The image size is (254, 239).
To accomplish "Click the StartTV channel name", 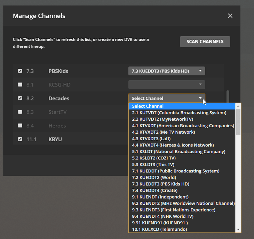I will 57,112.
